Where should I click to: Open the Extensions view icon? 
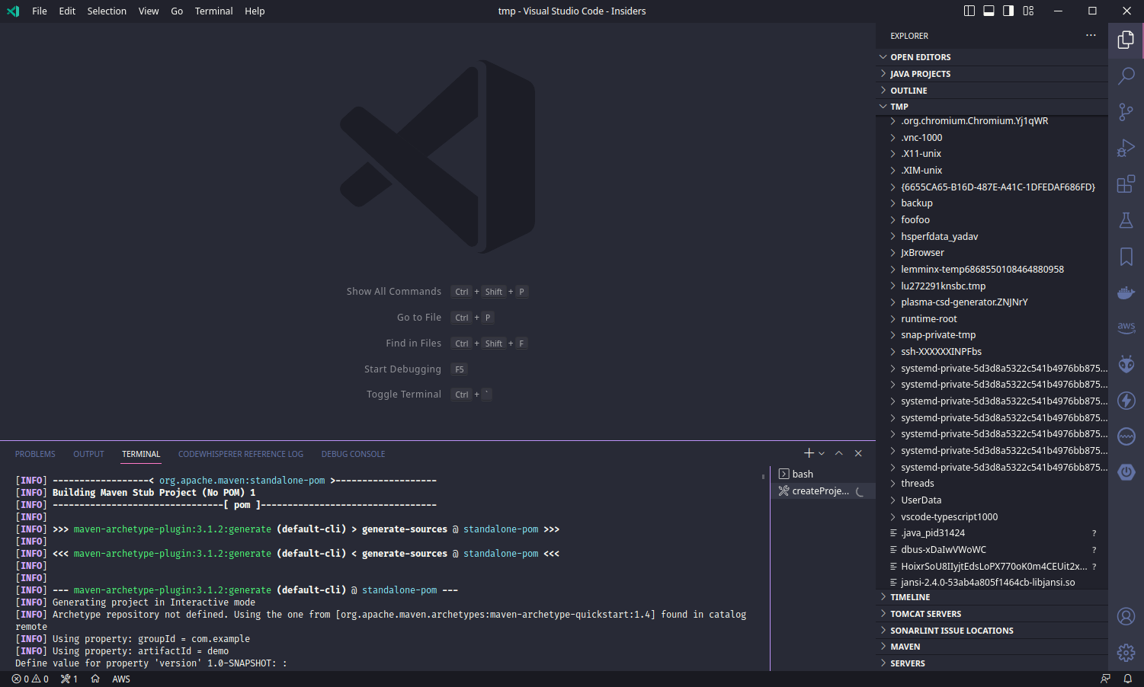(1126, 184)
